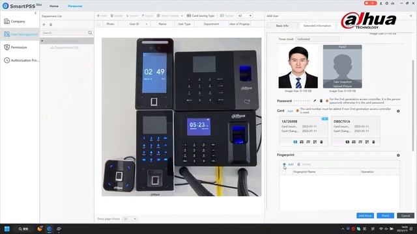Screen dimensions: 417x234
Task: Click the fingerprint Add button
Action: pyautogui.click(x=288, y=164)
